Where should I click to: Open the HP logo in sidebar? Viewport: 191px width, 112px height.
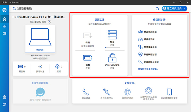[5, 10]
